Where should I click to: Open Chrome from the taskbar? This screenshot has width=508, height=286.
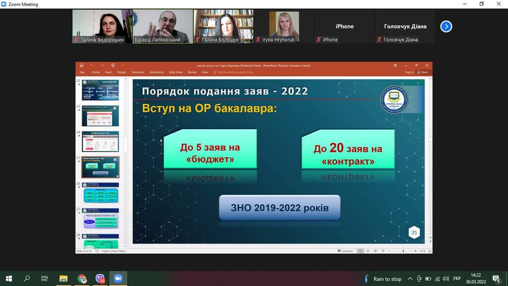click(x=82, y=279)
